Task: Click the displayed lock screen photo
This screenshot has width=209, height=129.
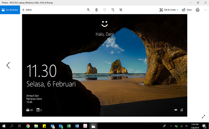Action: 105,65
